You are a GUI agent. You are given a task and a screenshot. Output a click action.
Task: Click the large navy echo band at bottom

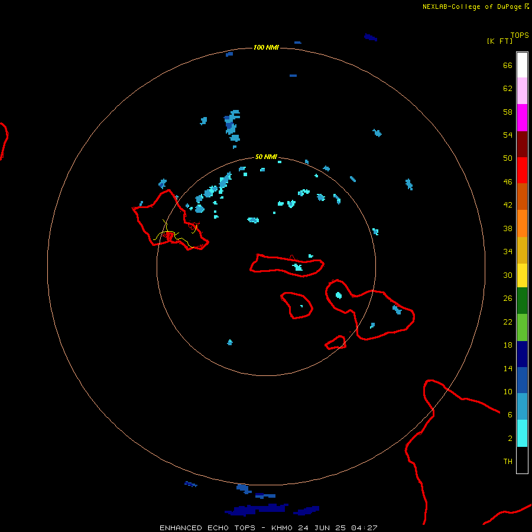click(x=257, y=510)
